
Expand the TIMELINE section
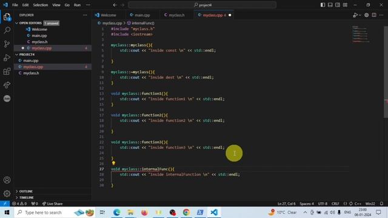[x=26, y=197]
